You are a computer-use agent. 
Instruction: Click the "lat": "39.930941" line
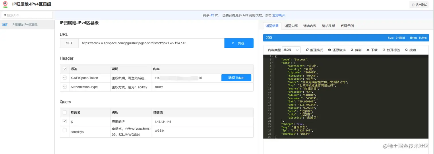click(302, 101)
